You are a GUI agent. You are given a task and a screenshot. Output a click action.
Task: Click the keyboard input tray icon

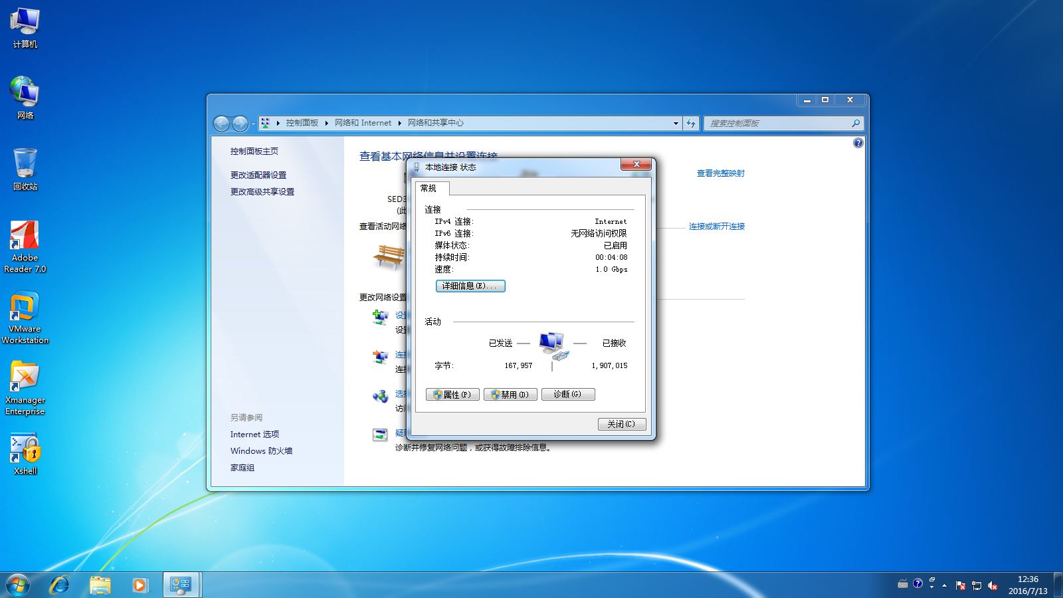[902, 584]
